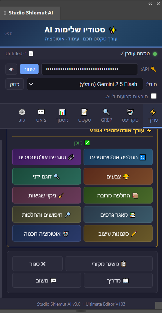The width and height of the screenshot is (162, 313).
Task: Click the Studio Shlemut AI panel tab
Action: click(x=30, y=13)
